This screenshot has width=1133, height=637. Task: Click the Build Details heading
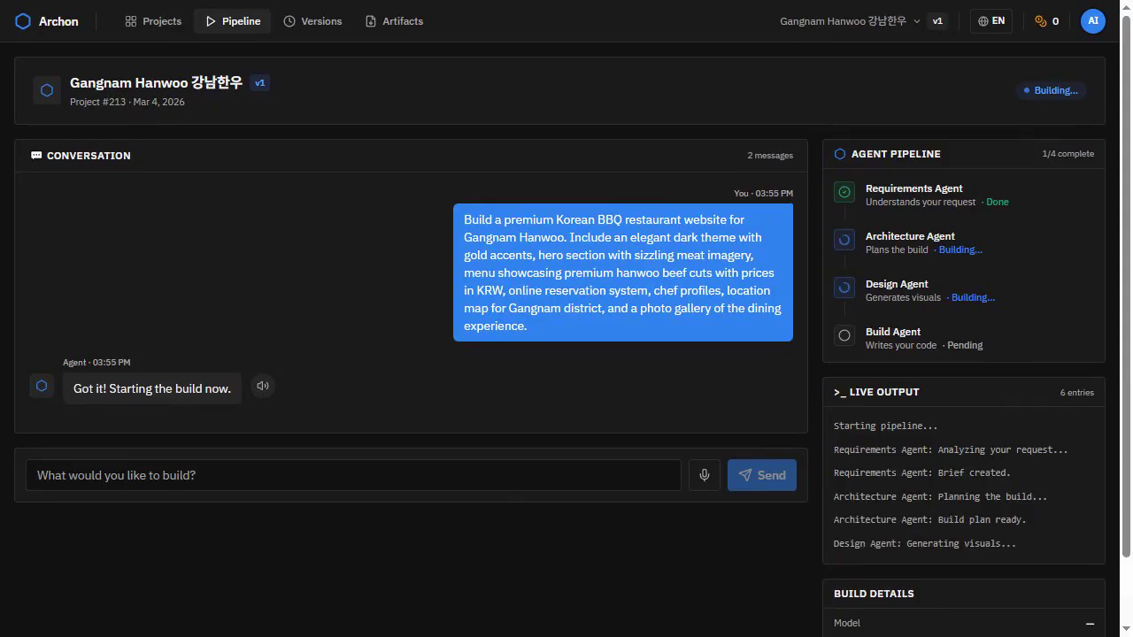click(x=874, y=594)
